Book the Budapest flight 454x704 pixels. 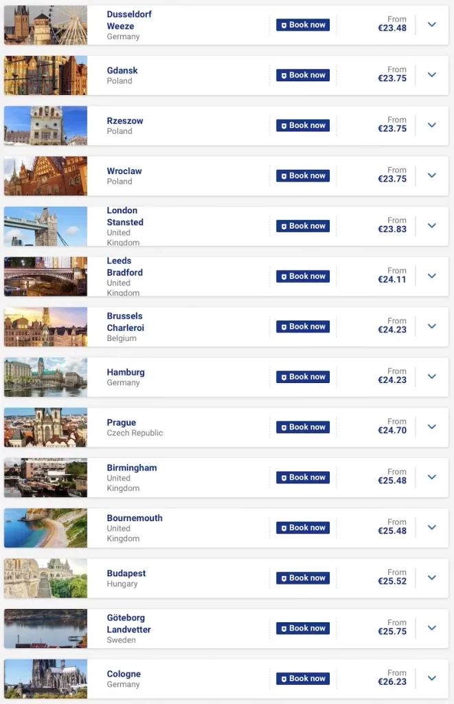click(x=303, y=578)
